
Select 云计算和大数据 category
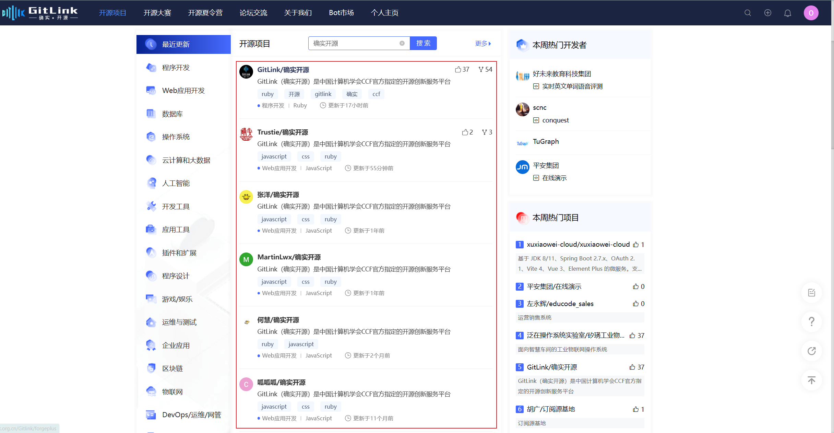point(183,160)
